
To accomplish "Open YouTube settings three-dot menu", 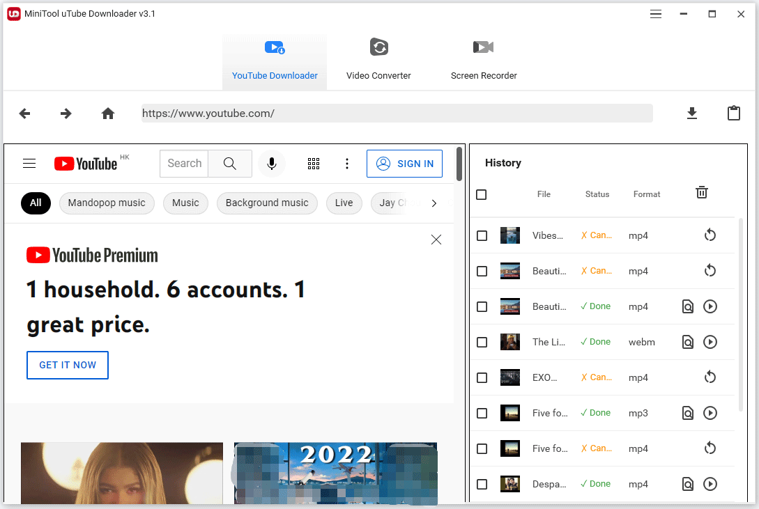I will click(346, 164).
